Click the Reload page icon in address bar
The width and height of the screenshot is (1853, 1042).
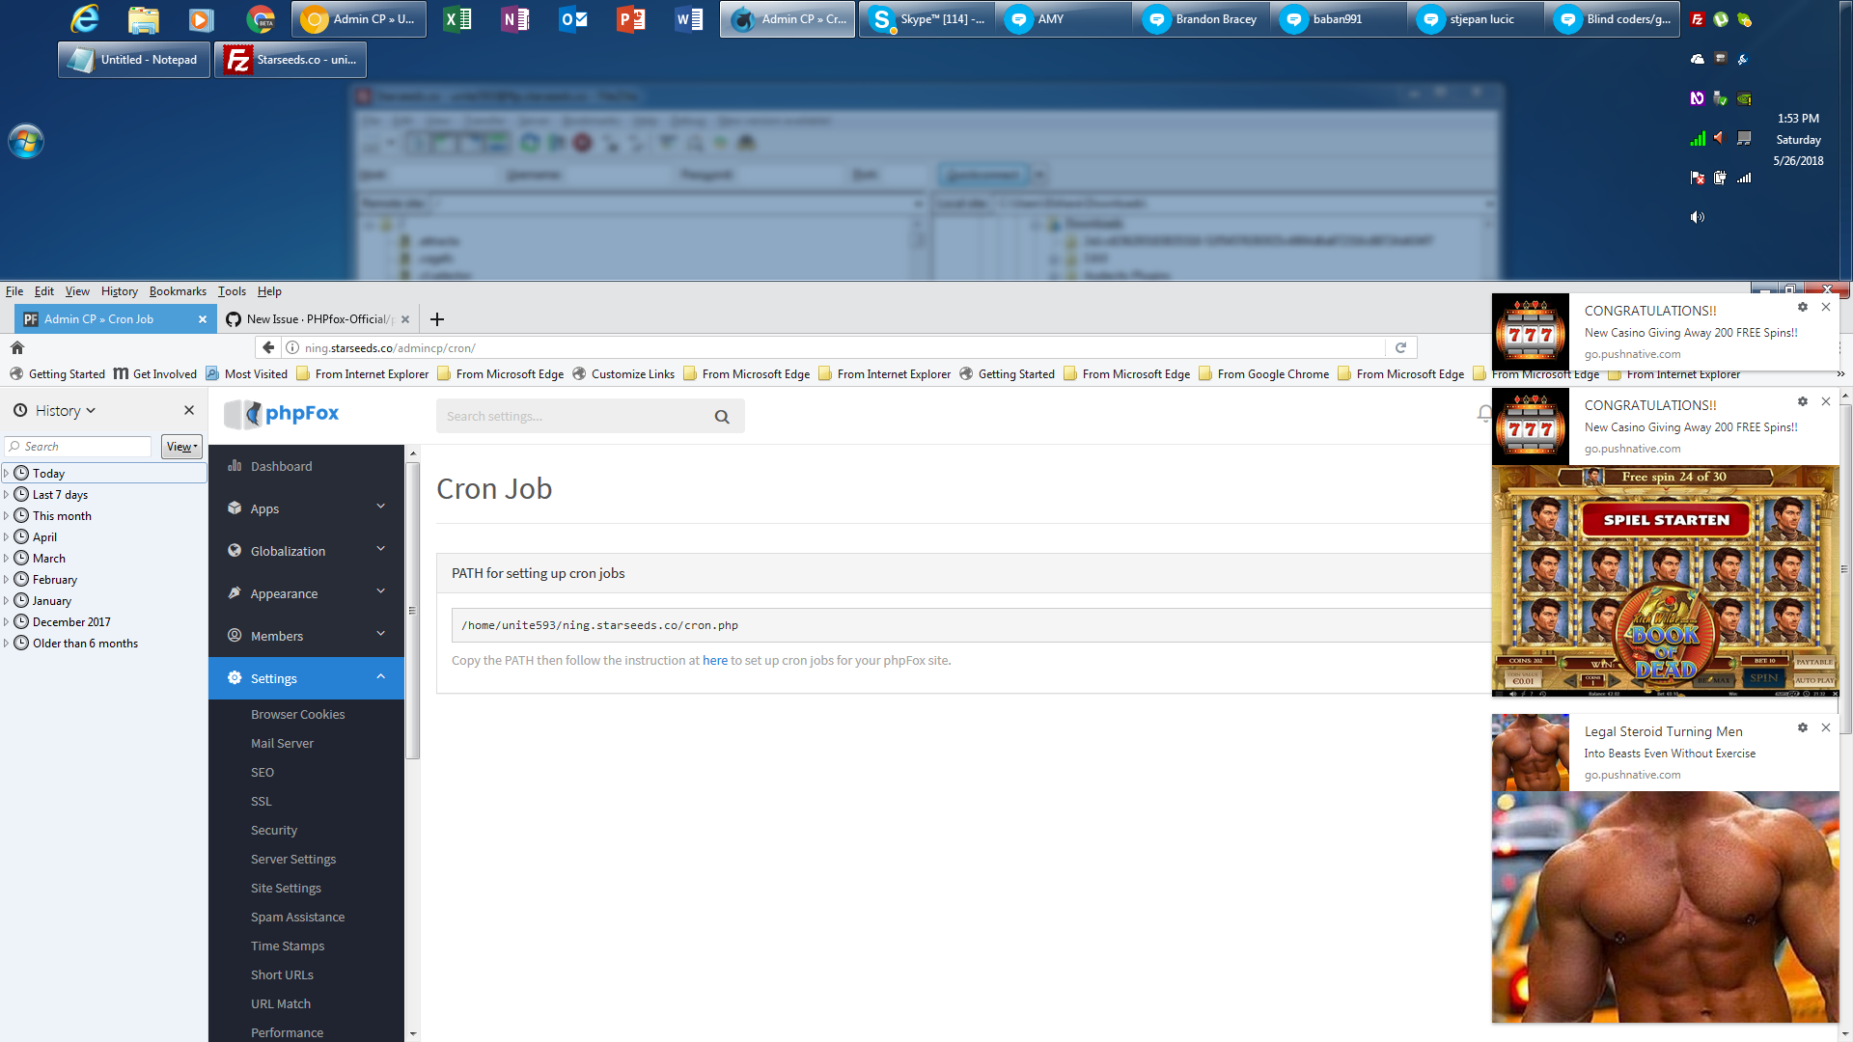[1401, 347]
